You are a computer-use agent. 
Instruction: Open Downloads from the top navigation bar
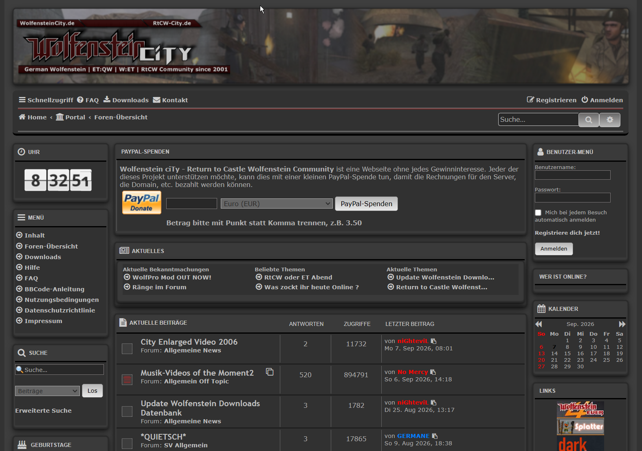pyautogui.click(x=126, y=100)
